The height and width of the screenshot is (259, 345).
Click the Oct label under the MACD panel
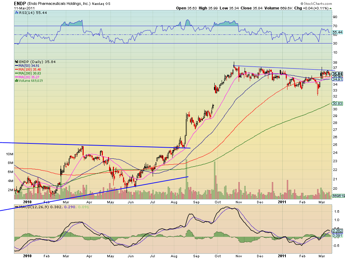[x=217, y=256]
